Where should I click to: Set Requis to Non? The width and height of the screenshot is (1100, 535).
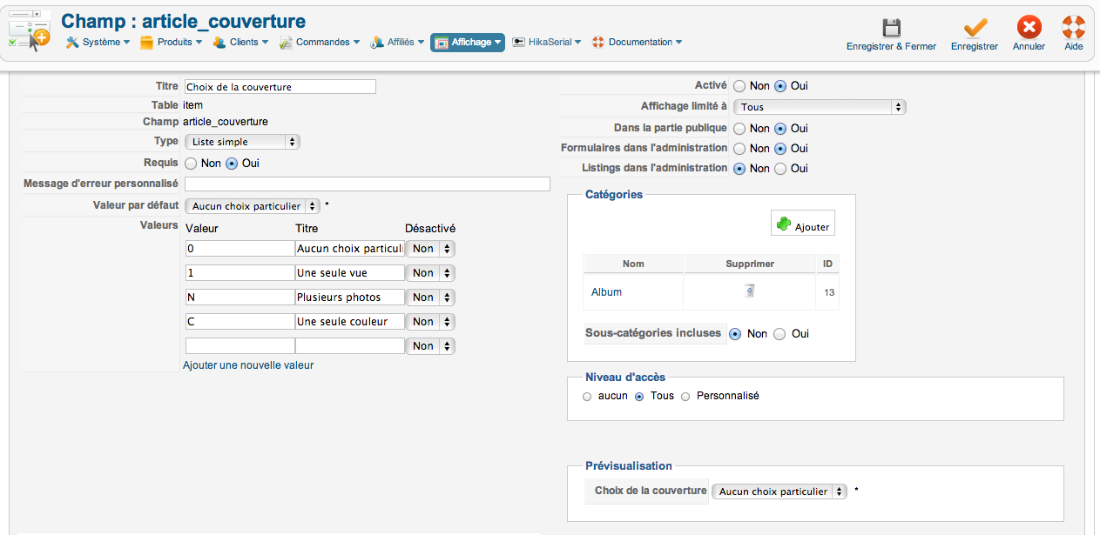click(192, 163)
